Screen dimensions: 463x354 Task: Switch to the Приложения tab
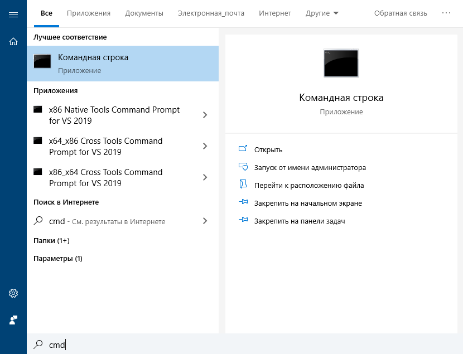tap(89, 13)
